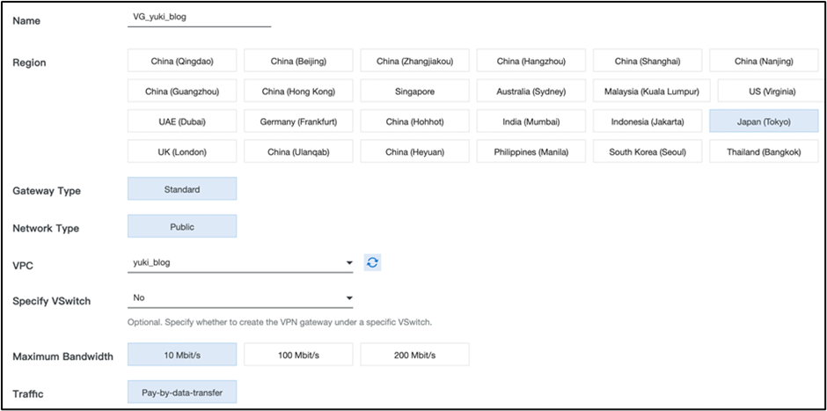Viewport: 827px width, 411px height.
Task: Select Thailand (Bangkok) region
Action: (x=763, y=151)
